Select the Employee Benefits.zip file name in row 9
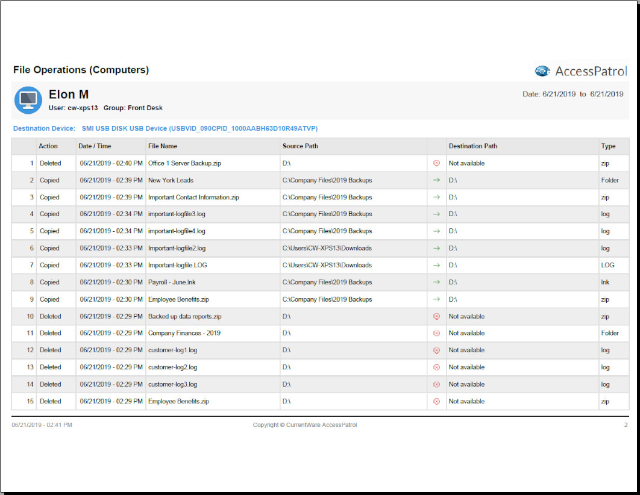This screenshot has height=495, width=640. click(178, 299)
